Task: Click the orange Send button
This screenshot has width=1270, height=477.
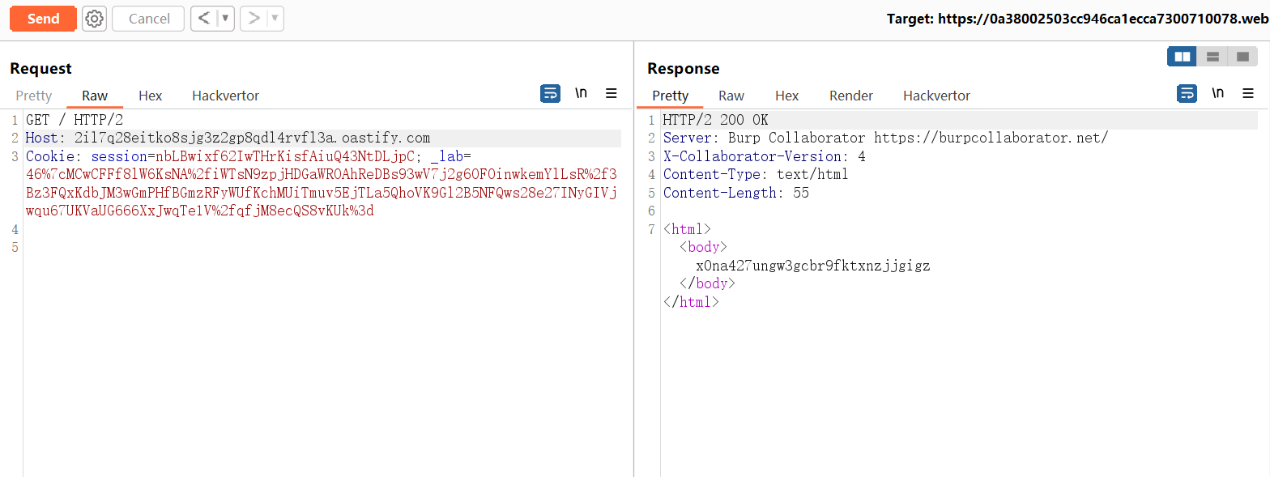Action: (43, 19)
